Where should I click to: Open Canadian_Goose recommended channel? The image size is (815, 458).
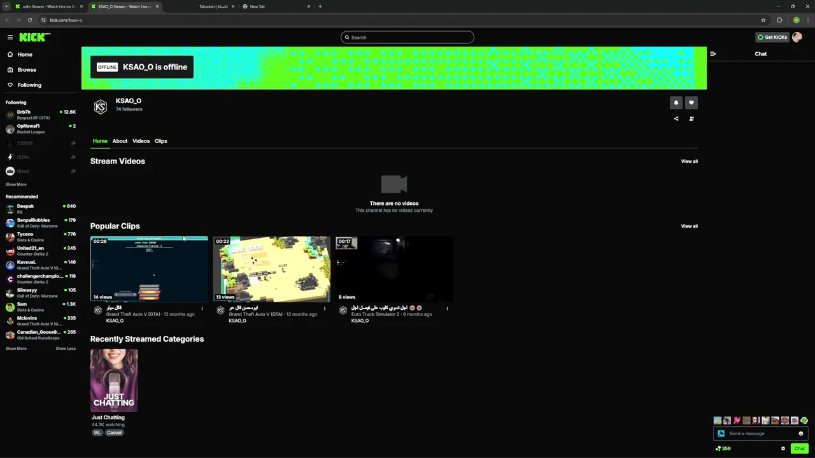pos(41,335)
